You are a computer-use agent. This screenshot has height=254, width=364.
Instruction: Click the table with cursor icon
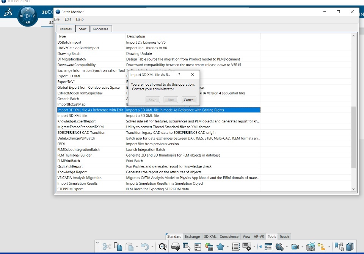(187, 246)
